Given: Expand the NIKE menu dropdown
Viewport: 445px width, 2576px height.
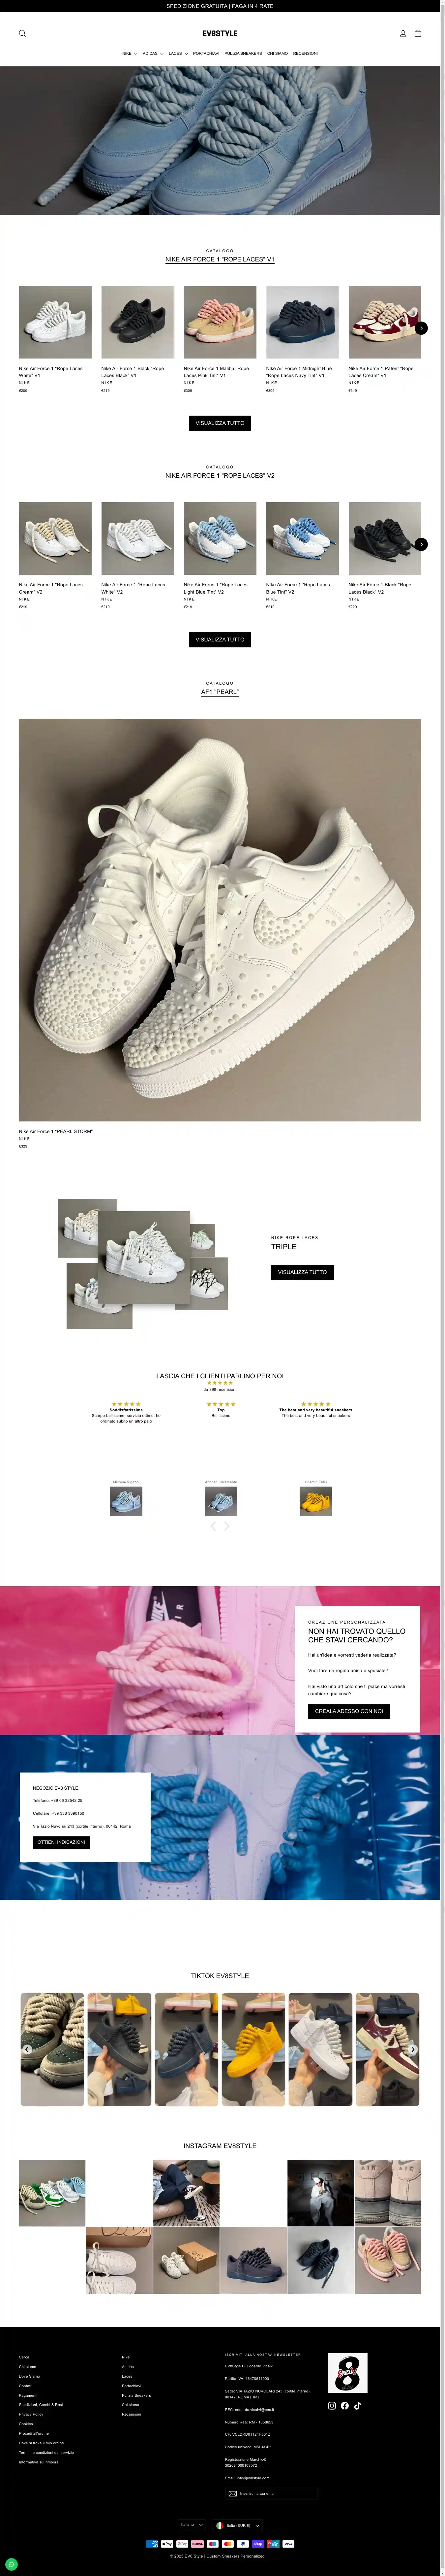Looking at the screenshot, I should pyautogui.click(x=130, y=53).
